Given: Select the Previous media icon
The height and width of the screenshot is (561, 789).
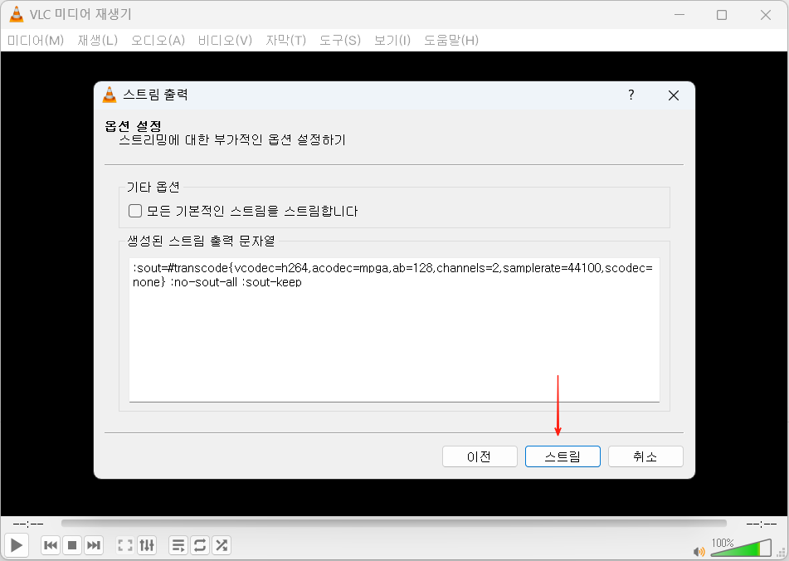Looking at the screenshot, I should pos(51,545).
